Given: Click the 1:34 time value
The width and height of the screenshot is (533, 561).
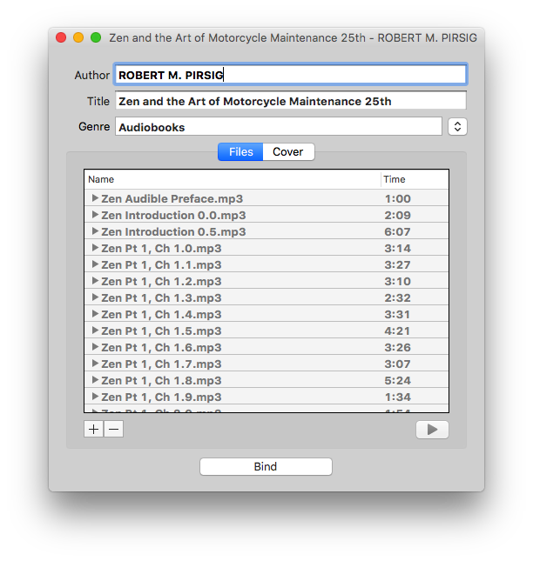Looking at the screenshot, I should click(398, 397).
